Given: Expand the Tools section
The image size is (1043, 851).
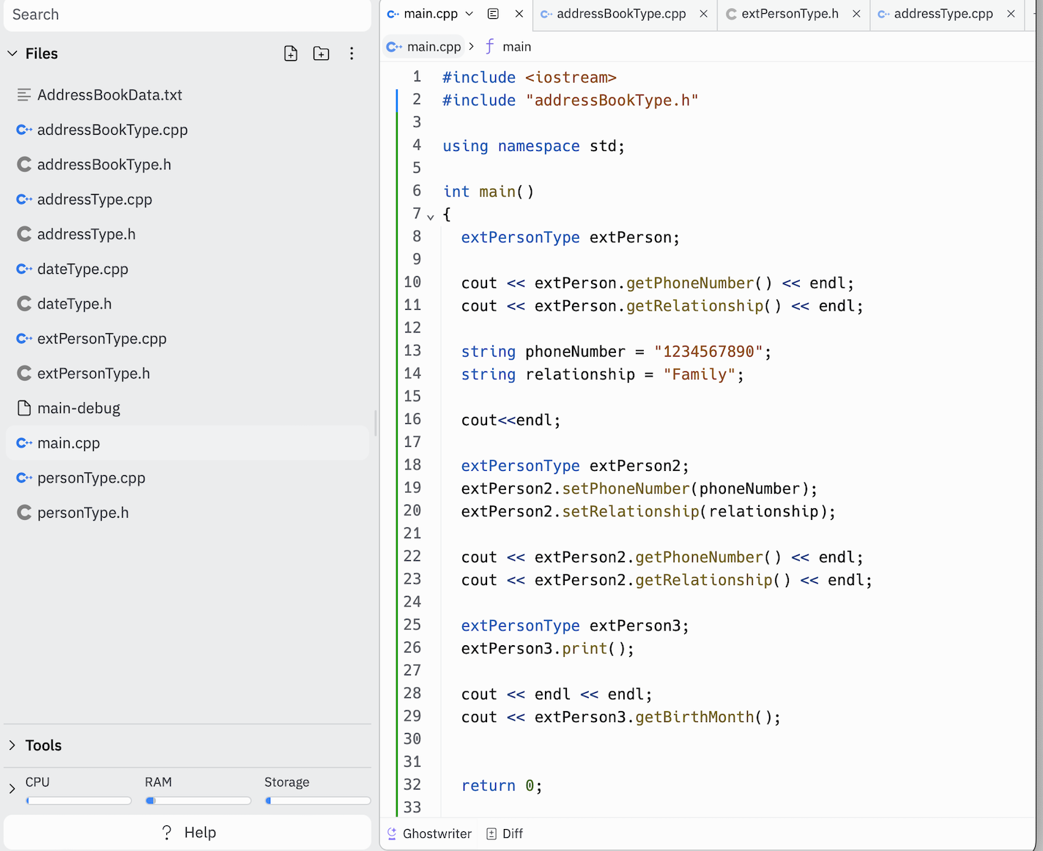Looking at the screenshot, I should [12, 745].
